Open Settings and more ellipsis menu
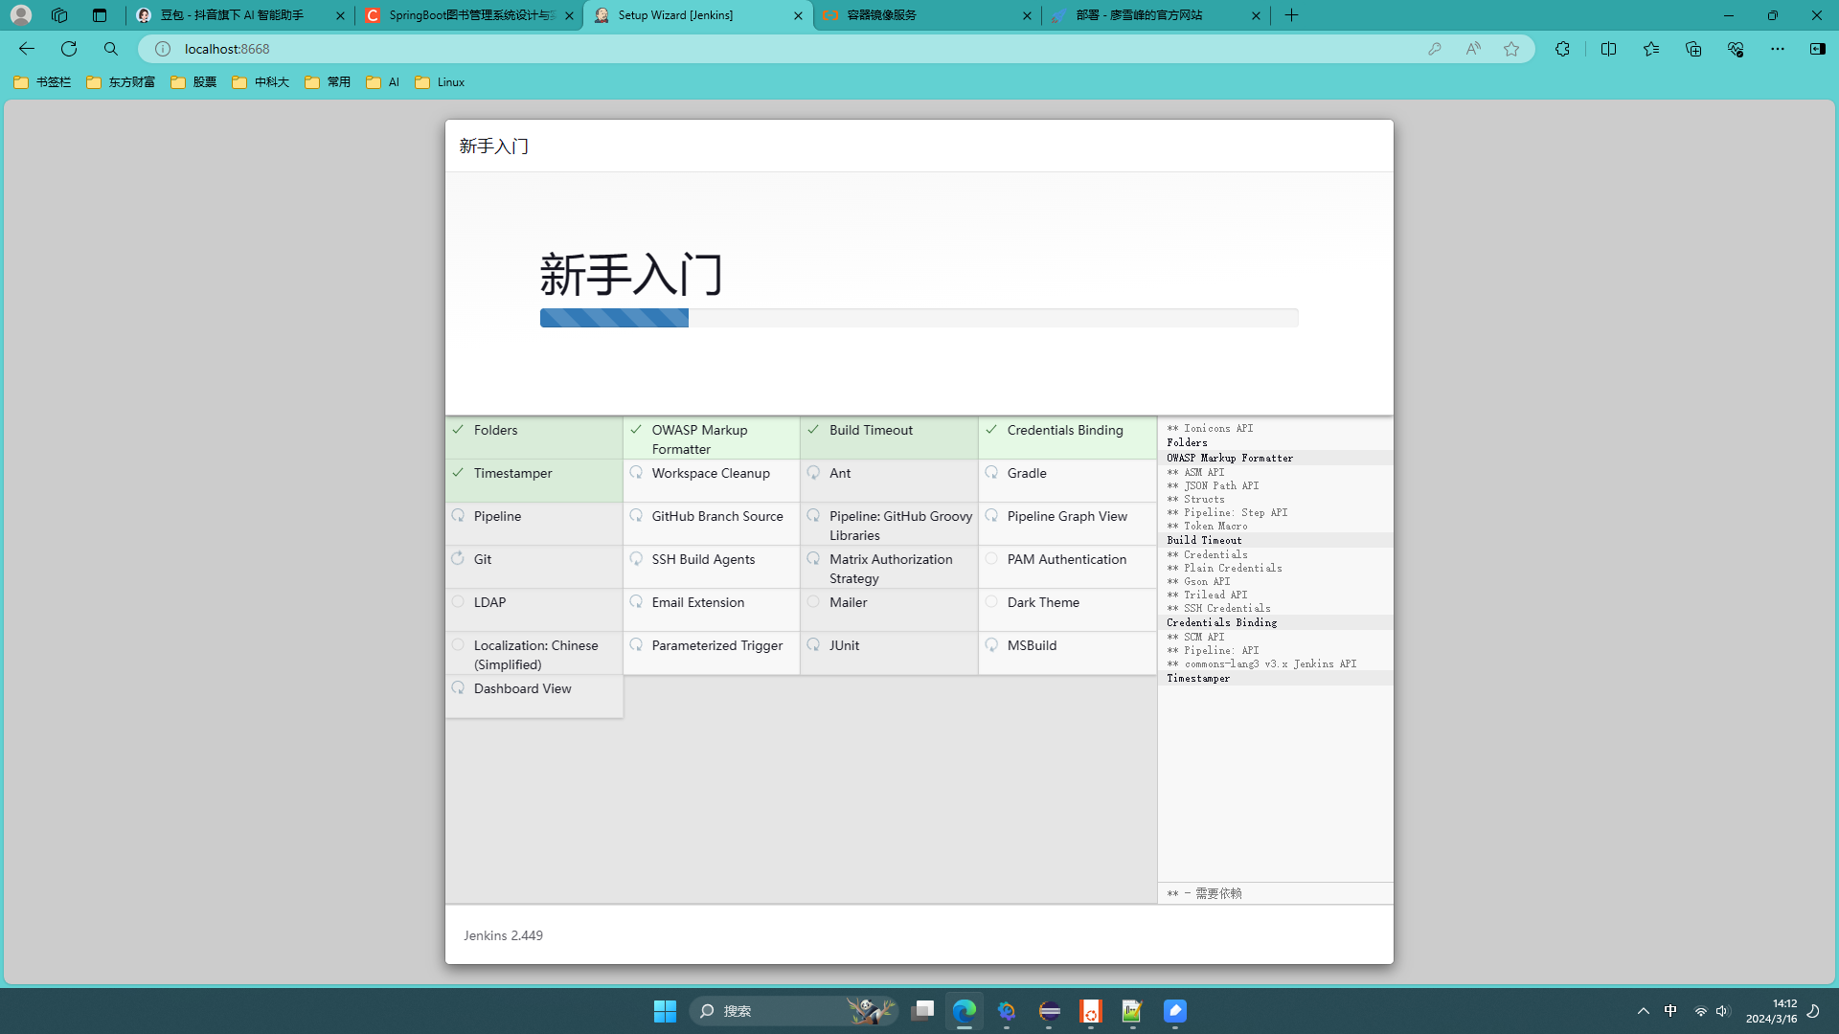This screenshot has width=1839, height=1034. coord(1777,49)
